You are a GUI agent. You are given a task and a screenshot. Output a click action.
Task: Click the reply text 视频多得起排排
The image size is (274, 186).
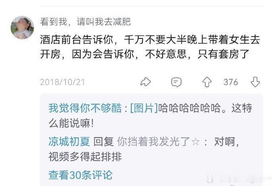(85, 157)
